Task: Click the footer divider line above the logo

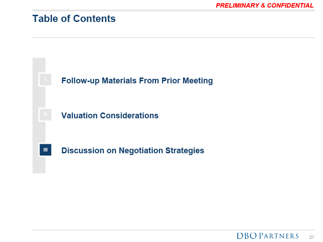Action: pyautogui.click(x=173, y=230)
